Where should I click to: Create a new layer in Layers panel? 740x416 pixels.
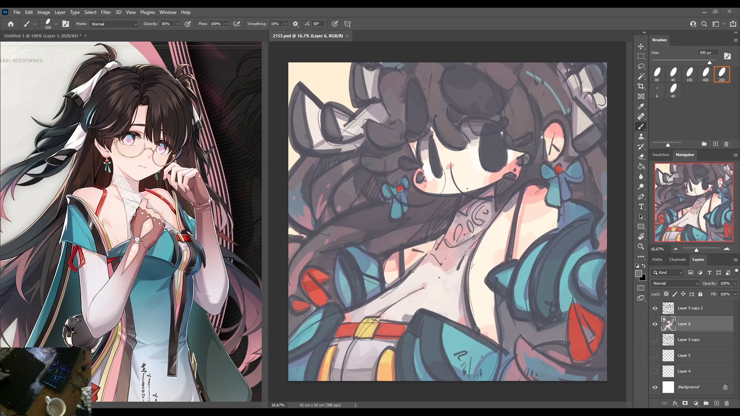(x=716, y=403)
